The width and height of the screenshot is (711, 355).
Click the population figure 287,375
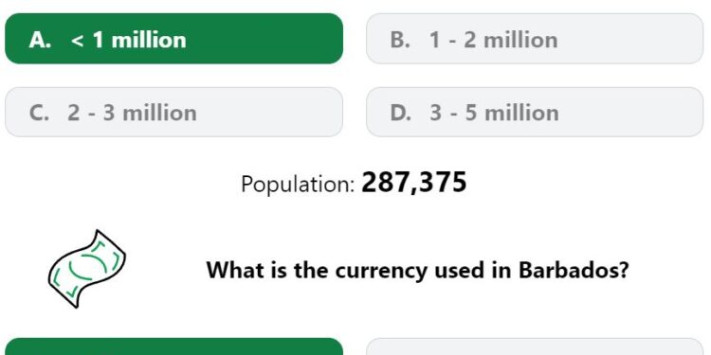click(x=414, y=183)
